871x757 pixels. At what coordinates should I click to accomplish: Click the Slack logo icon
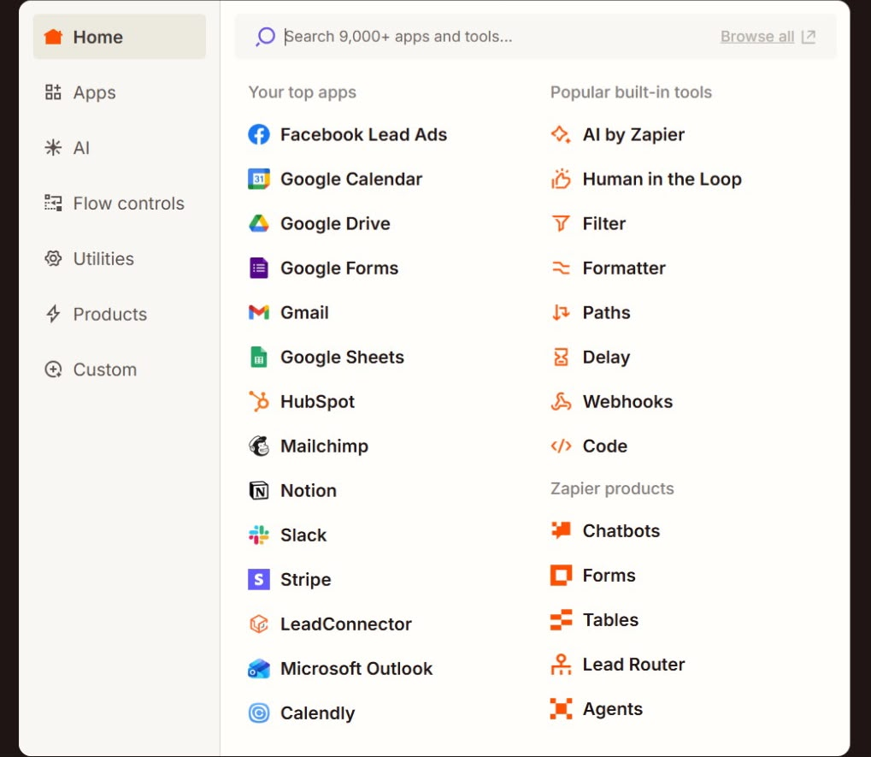pos(259,535)
